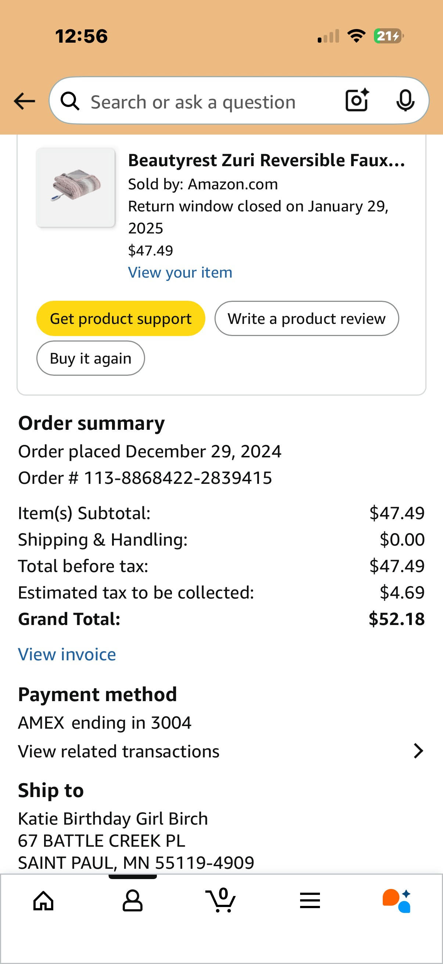The width and height of the screenshot is (443, 964).
Task: Open the View related transactions row
Action: coord(221,751)
